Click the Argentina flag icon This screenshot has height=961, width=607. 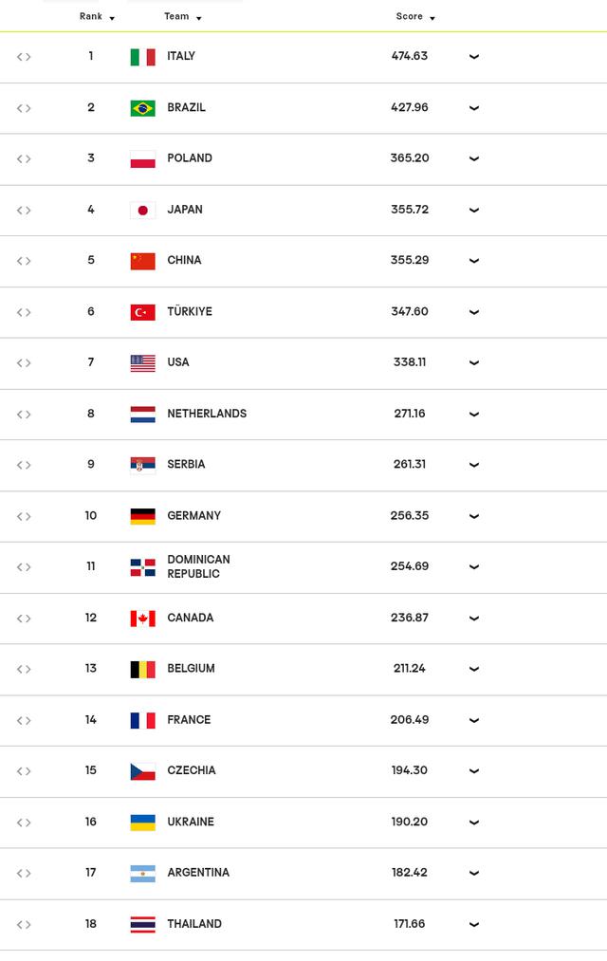click(142, 874)
